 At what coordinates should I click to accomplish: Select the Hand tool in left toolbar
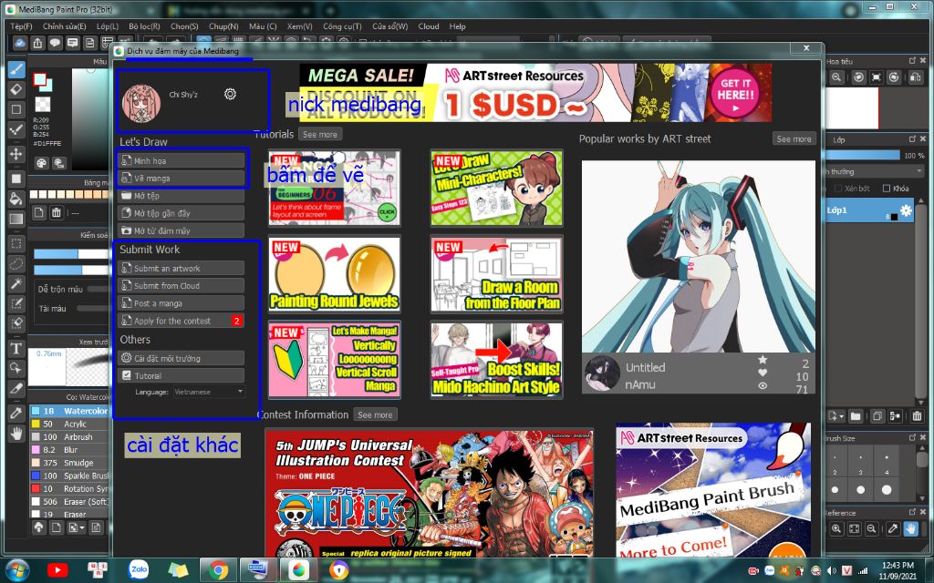[x=16, y=434]
